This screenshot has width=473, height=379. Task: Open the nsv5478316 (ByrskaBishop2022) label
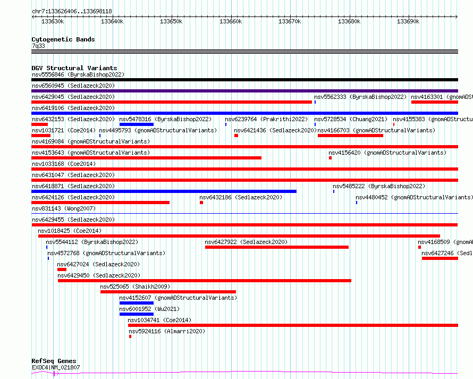165,119
